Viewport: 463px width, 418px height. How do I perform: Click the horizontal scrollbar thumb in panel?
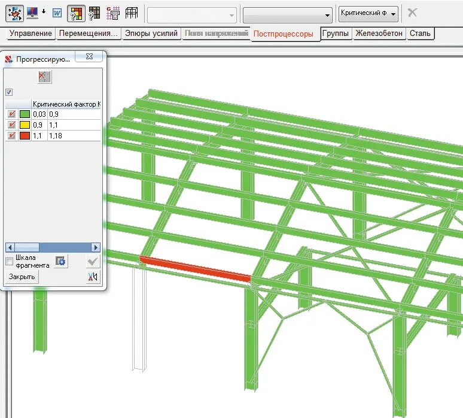coord(27,247)
